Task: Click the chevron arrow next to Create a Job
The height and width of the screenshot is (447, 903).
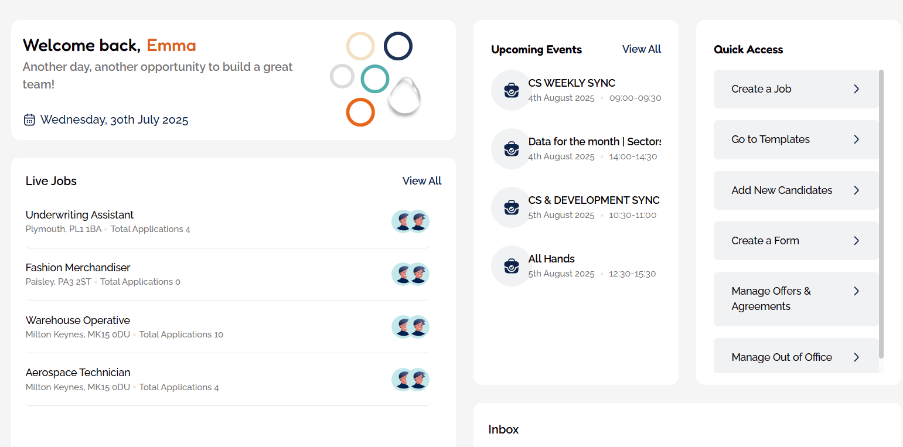Action: click(856, 89)
